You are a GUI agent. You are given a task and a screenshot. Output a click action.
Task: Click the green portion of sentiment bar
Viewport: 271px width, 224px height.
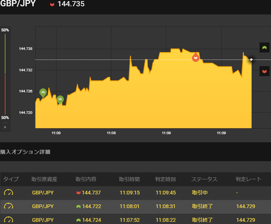pos(5,54)
